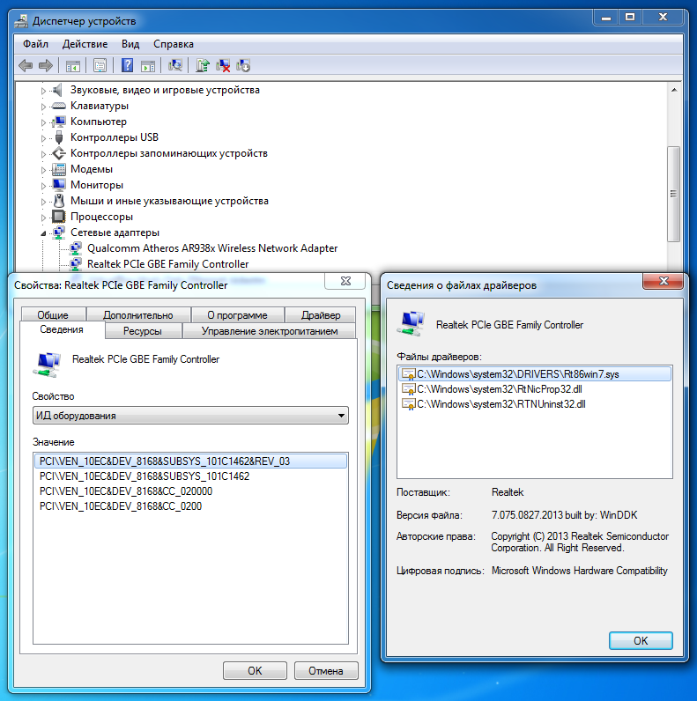Click the Back arrow in the toolbar
This screenshot has height=701, width=697.
26,66
